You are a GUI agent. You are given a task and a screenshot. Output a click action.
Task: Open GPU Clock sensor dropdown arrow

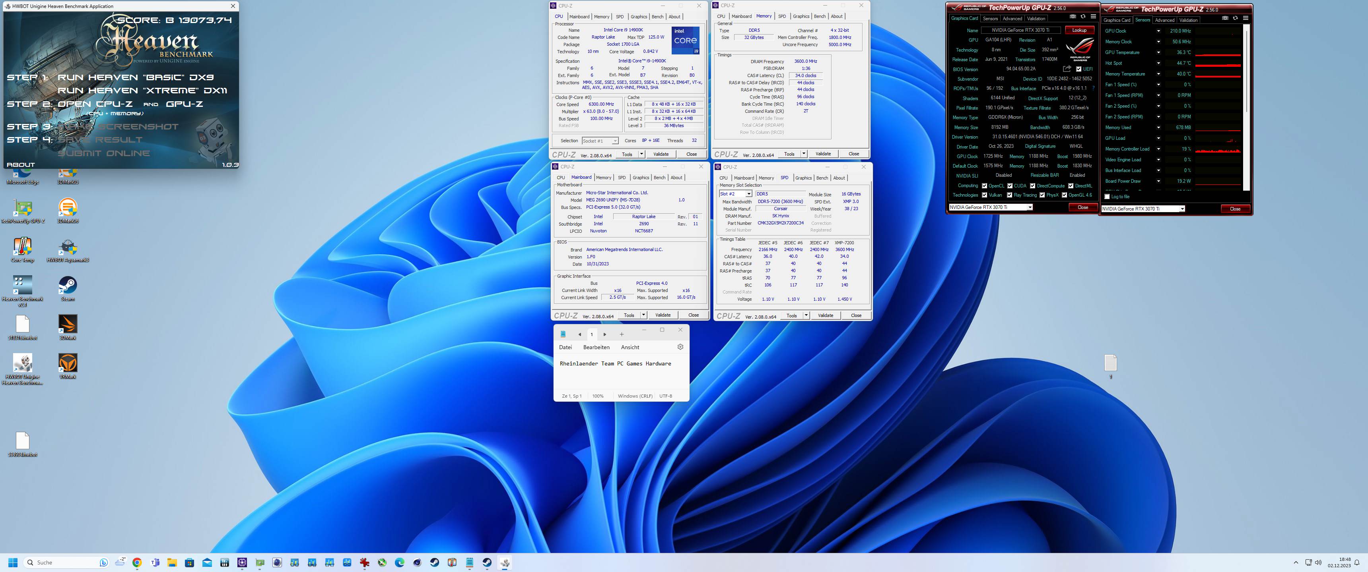pos(1158,31)
